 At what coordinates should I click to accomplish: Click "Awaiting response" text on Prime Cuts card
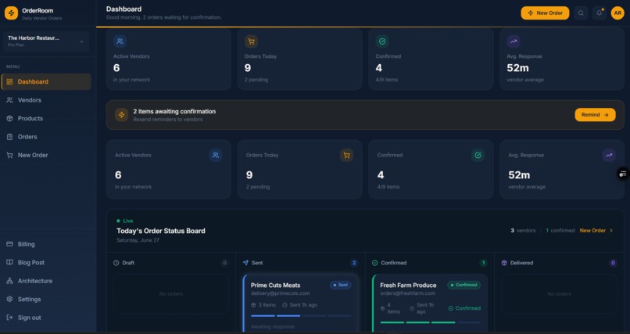click(273, 327)
